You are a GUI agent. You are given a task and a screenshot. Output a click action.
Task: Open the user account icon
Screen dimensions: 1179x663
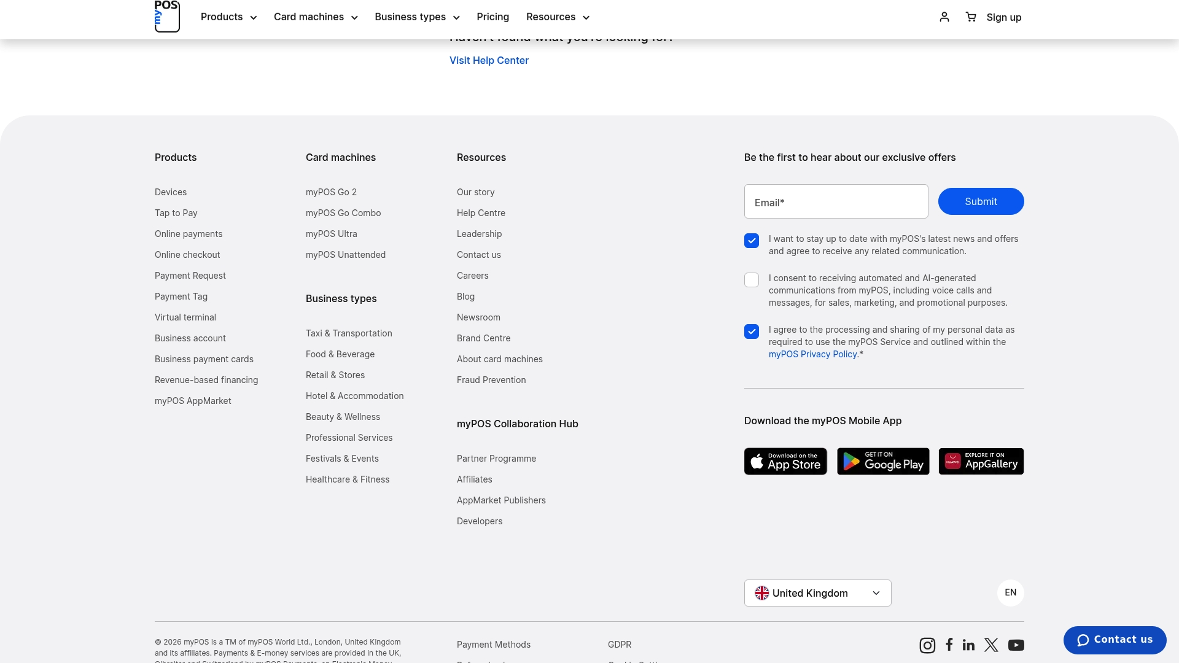point(944,17)
